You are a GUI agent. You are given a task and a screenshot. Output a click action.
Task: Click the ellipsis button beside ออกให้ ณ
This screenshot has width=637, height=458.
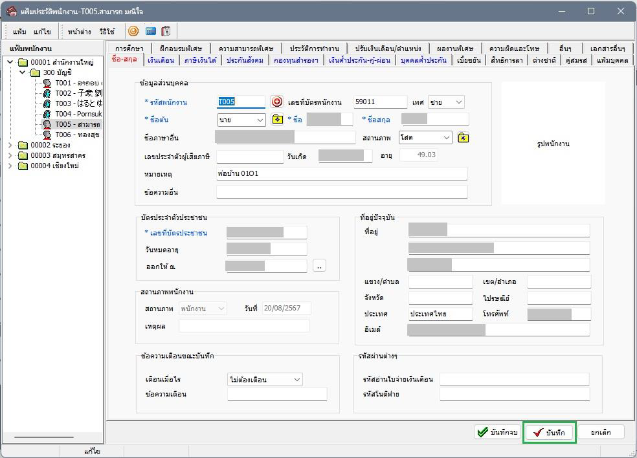coord(319,266)
